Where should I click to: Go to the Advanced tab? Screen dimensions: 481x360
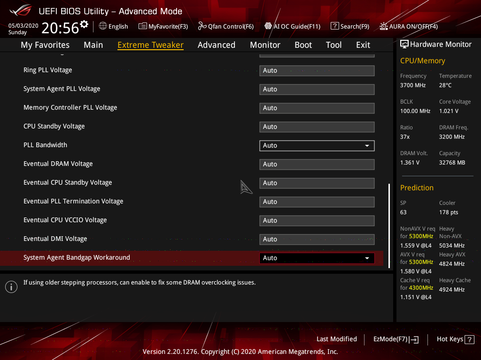217,45
